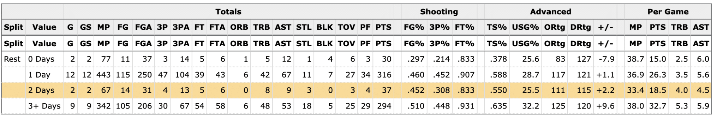Select the 3+ Days row label
This screenshot has height=133, width=723.
pyautogui.click(x=44, y=106)
